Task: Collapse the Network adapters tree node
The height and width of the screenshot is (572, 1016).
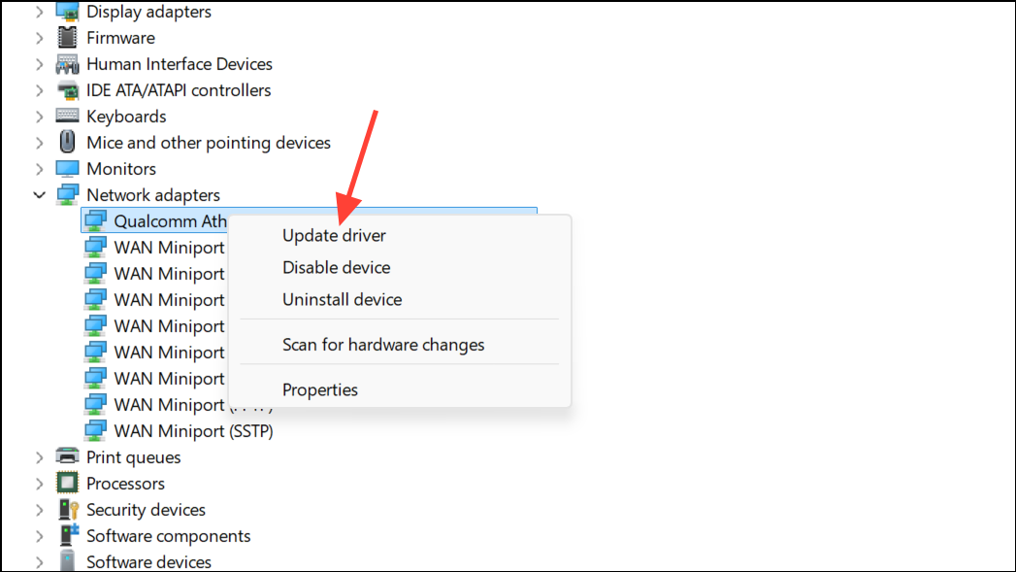Action: (40, 194)
